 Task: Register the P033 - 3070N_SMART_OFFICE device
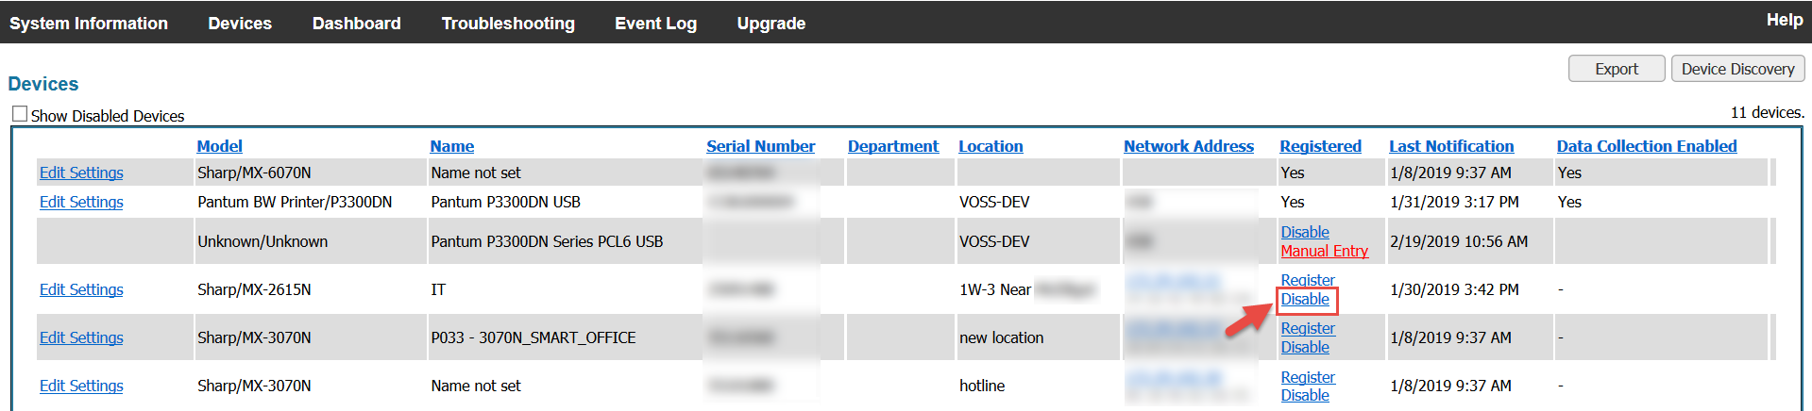click(1307, 328)
